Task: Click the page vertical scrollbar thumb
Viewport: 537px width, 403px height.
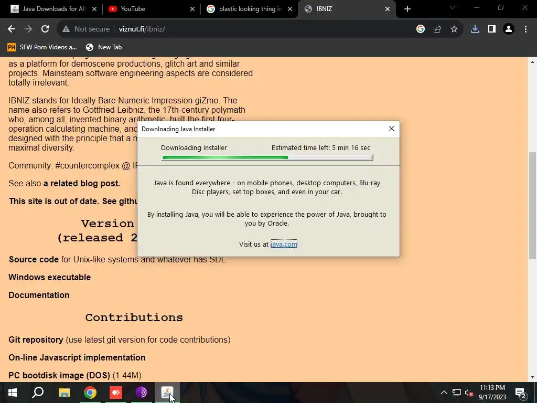Action: pos(533,205)
